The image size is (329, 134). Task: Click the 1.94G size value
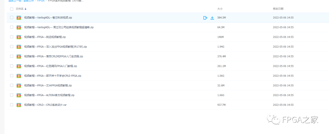point(221,47)
